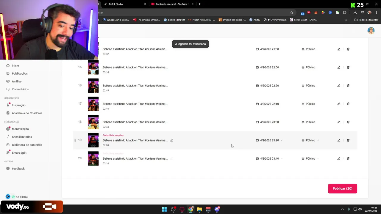
Task: Open Biblioteca de conteúdo
Action: coord(24,145)
